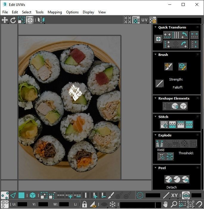Click the Stitch To Target icon

click(x=164, y=125)
